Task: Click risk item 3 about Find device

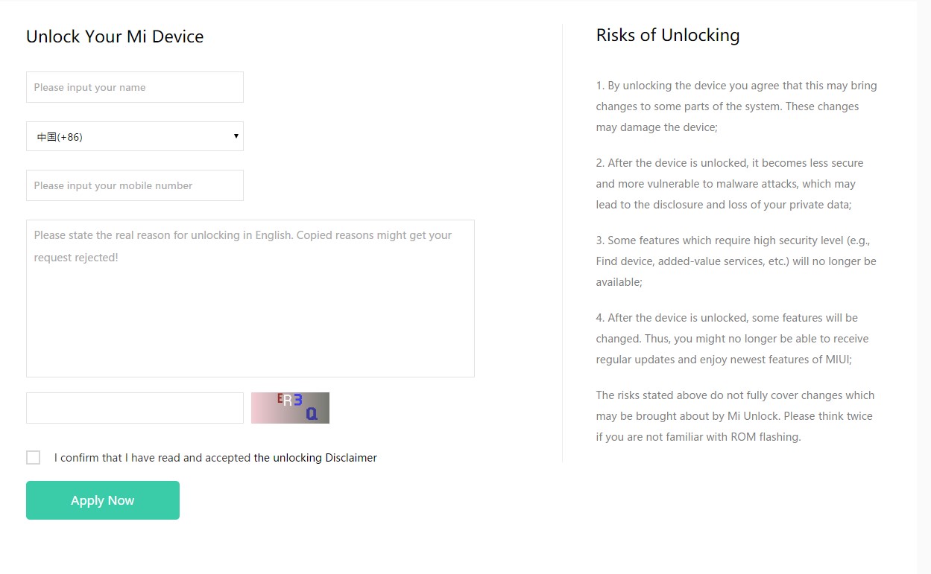Action: pyautogui.click(x=736, y=261)
